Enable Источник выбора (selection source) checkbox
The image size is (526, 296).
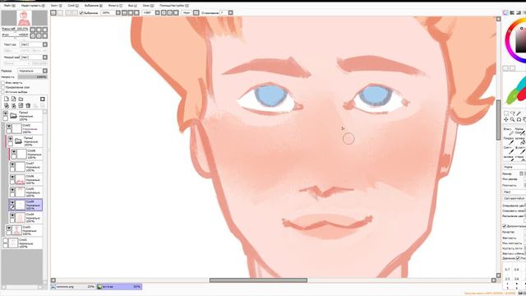pos(3,92)
